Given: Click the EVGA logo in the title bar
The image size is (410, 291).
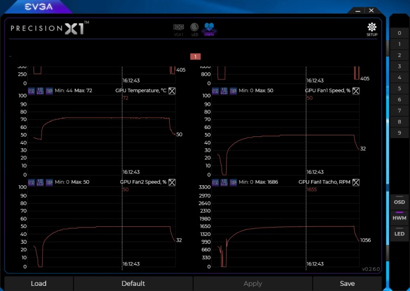Looking at the screenshot, I should [39, 7].
